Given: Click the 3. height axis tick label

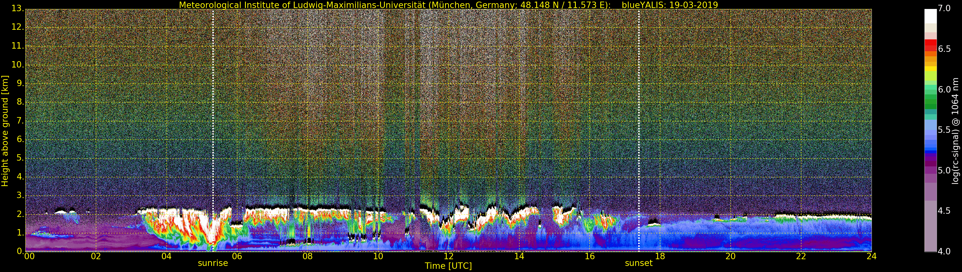Looking at the screenshot, I should [20, 196].
